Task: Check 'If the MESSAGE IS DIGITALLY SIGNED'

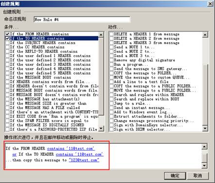Action: click(7, 125)
